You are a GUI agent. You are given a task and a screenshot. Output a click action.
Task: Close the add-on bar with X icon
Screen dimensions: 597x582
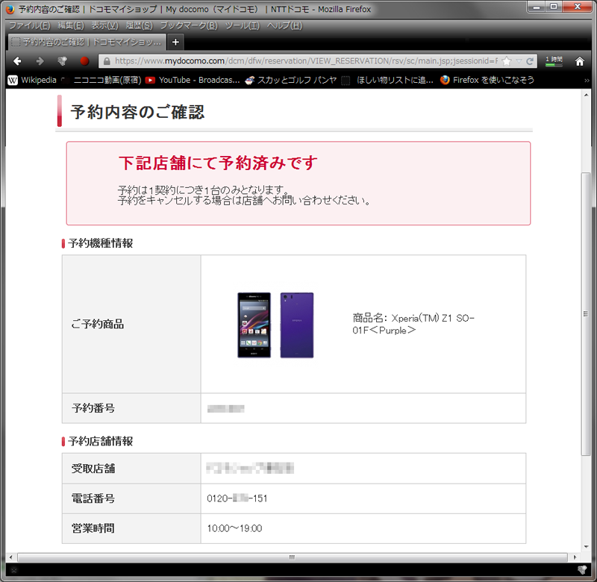(13, 570)
